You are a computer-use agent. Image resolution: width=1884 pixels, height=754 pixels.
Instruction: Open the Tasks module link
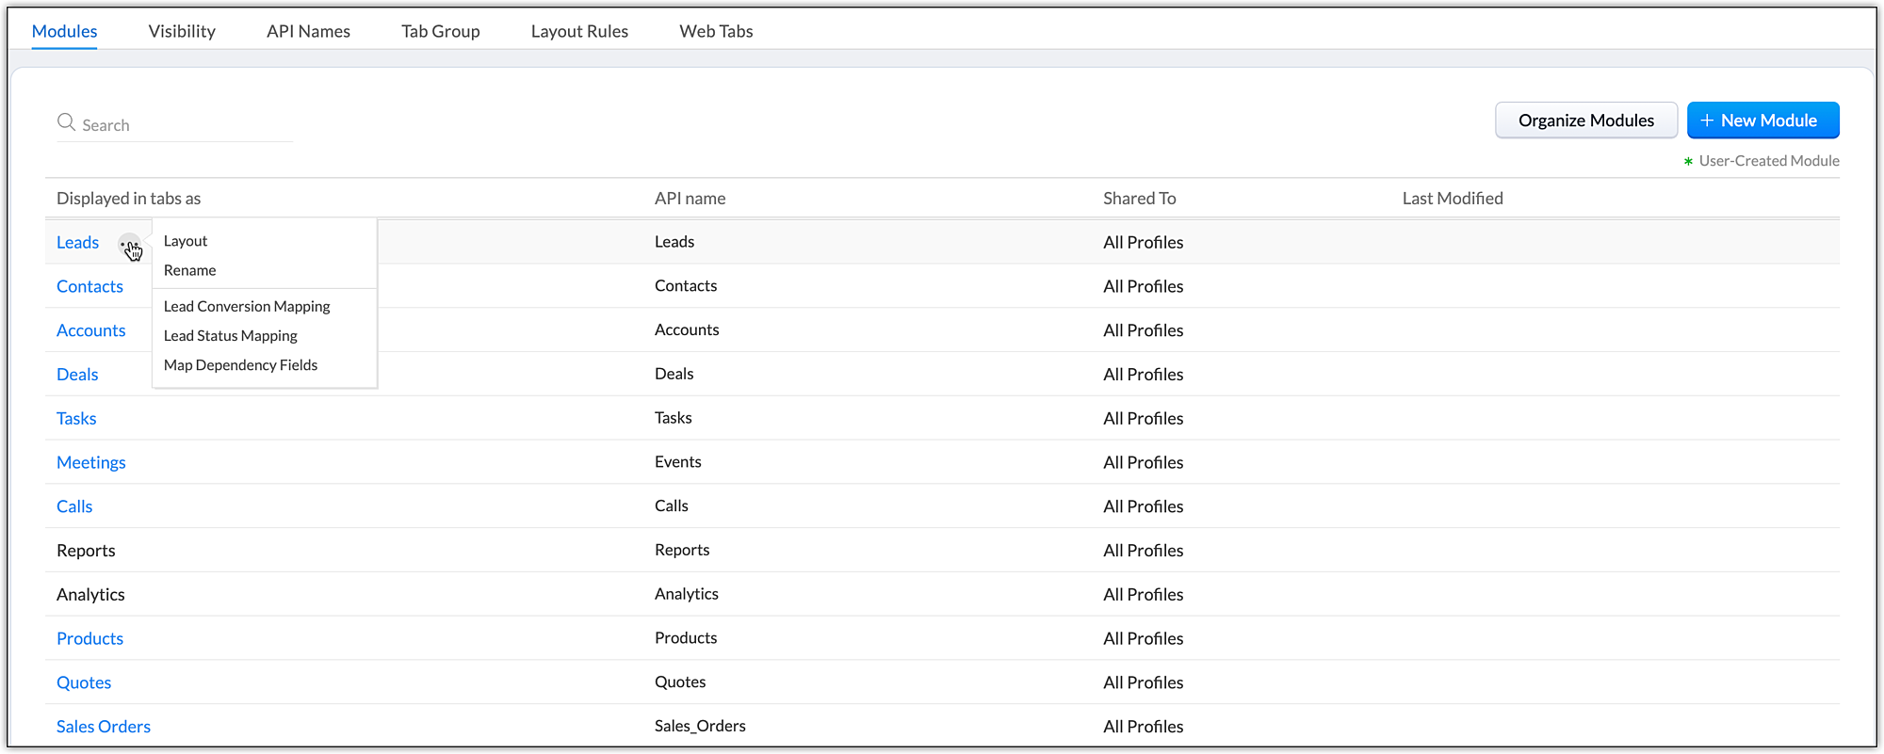point(76,418)
